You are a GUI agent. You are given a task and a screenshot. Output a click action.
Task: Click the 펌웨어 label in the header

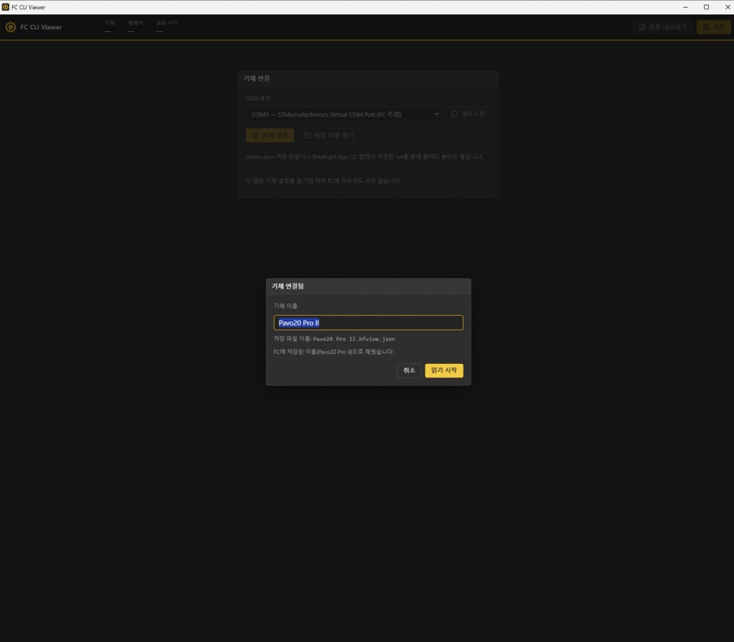[x=135, y=23]
